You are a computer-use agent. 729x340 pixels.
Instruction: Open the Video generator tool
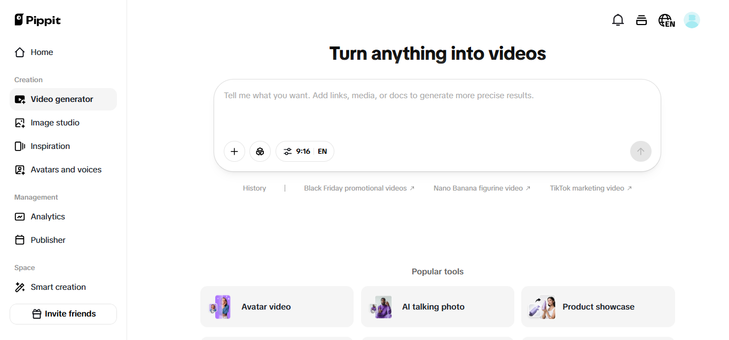pos(62,99)
